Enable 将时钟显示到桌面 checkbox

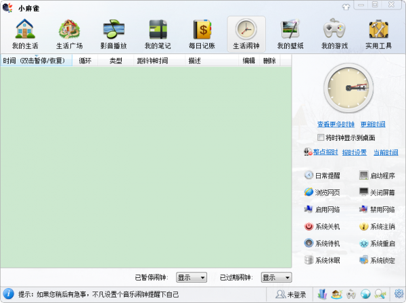click(x=321, y=137)
